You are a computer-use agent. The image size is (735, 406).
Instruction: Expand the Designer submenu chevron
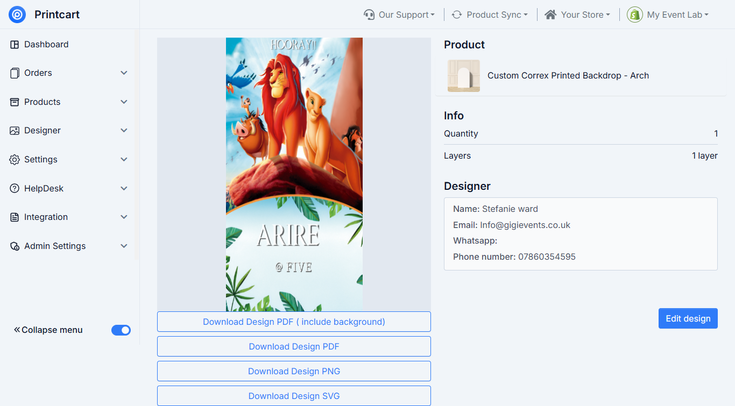click(124, 131)
